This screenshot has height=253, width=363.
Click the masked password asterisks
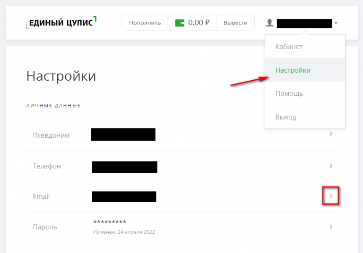(110, 222)
